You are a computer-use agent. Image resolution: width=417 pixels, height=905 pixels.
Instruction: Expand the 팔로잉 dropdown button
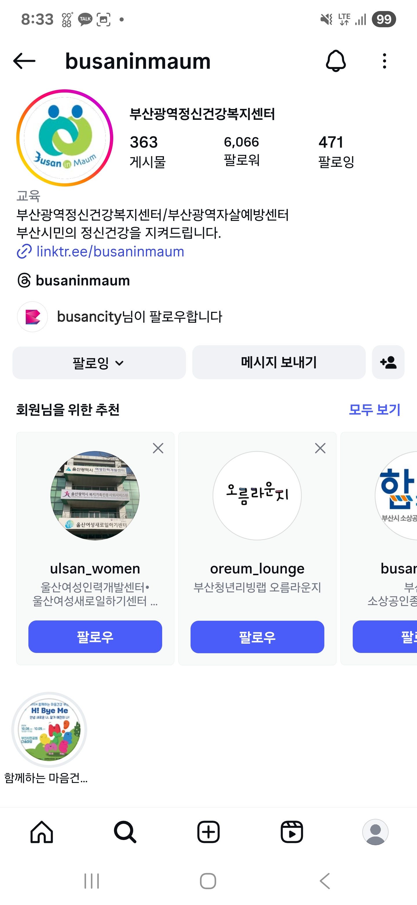click(x=99, y=363)
